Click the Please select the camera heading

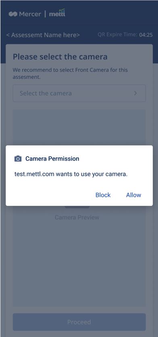pyautogui.click(x=60, y=57)
